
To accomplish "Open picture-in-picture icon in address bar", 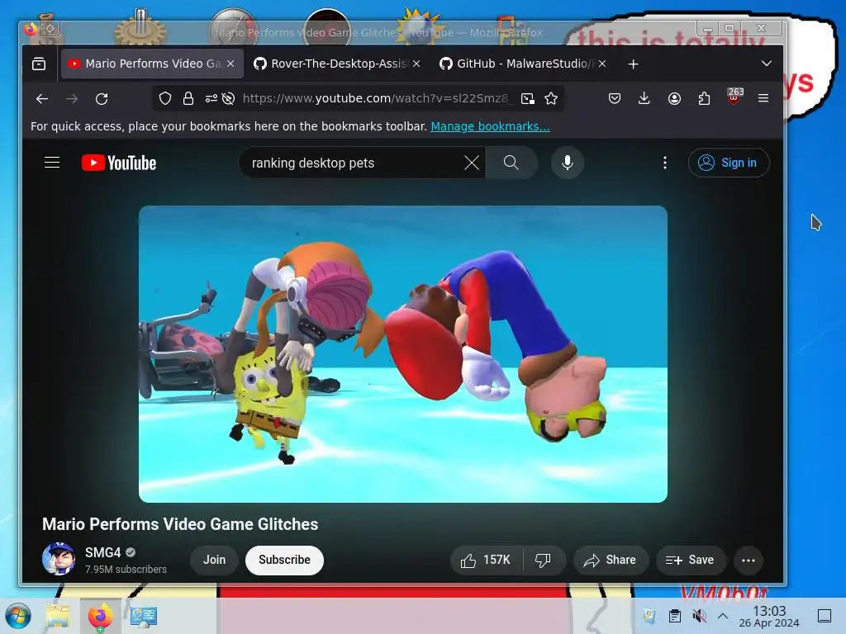I will (x=528, y=98).
